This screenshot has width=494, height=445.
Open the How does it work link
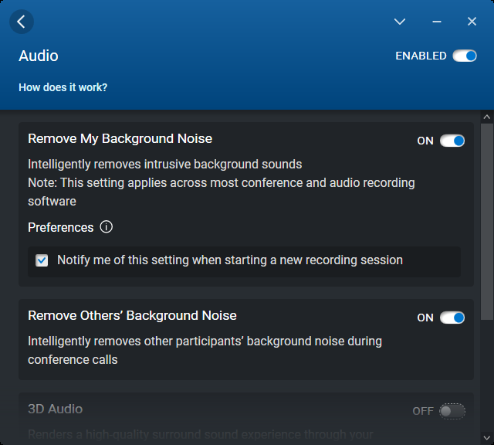(63, 87)
